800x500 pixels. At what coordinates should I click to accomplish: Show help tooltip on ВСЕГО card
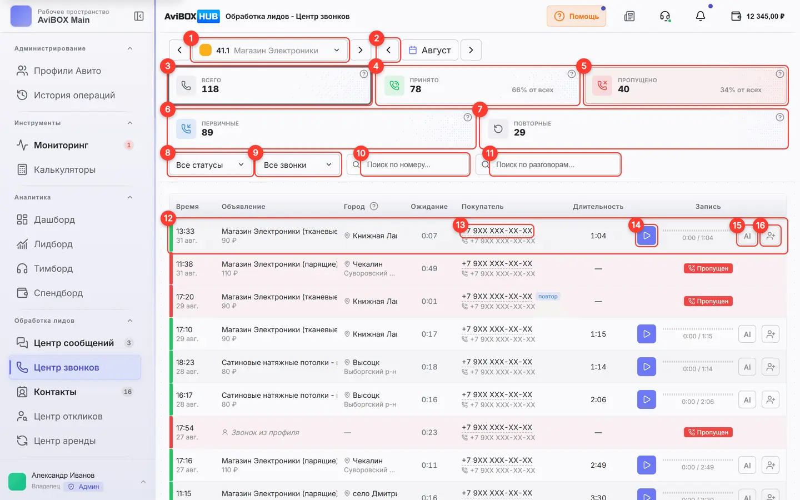pos(364,74)
